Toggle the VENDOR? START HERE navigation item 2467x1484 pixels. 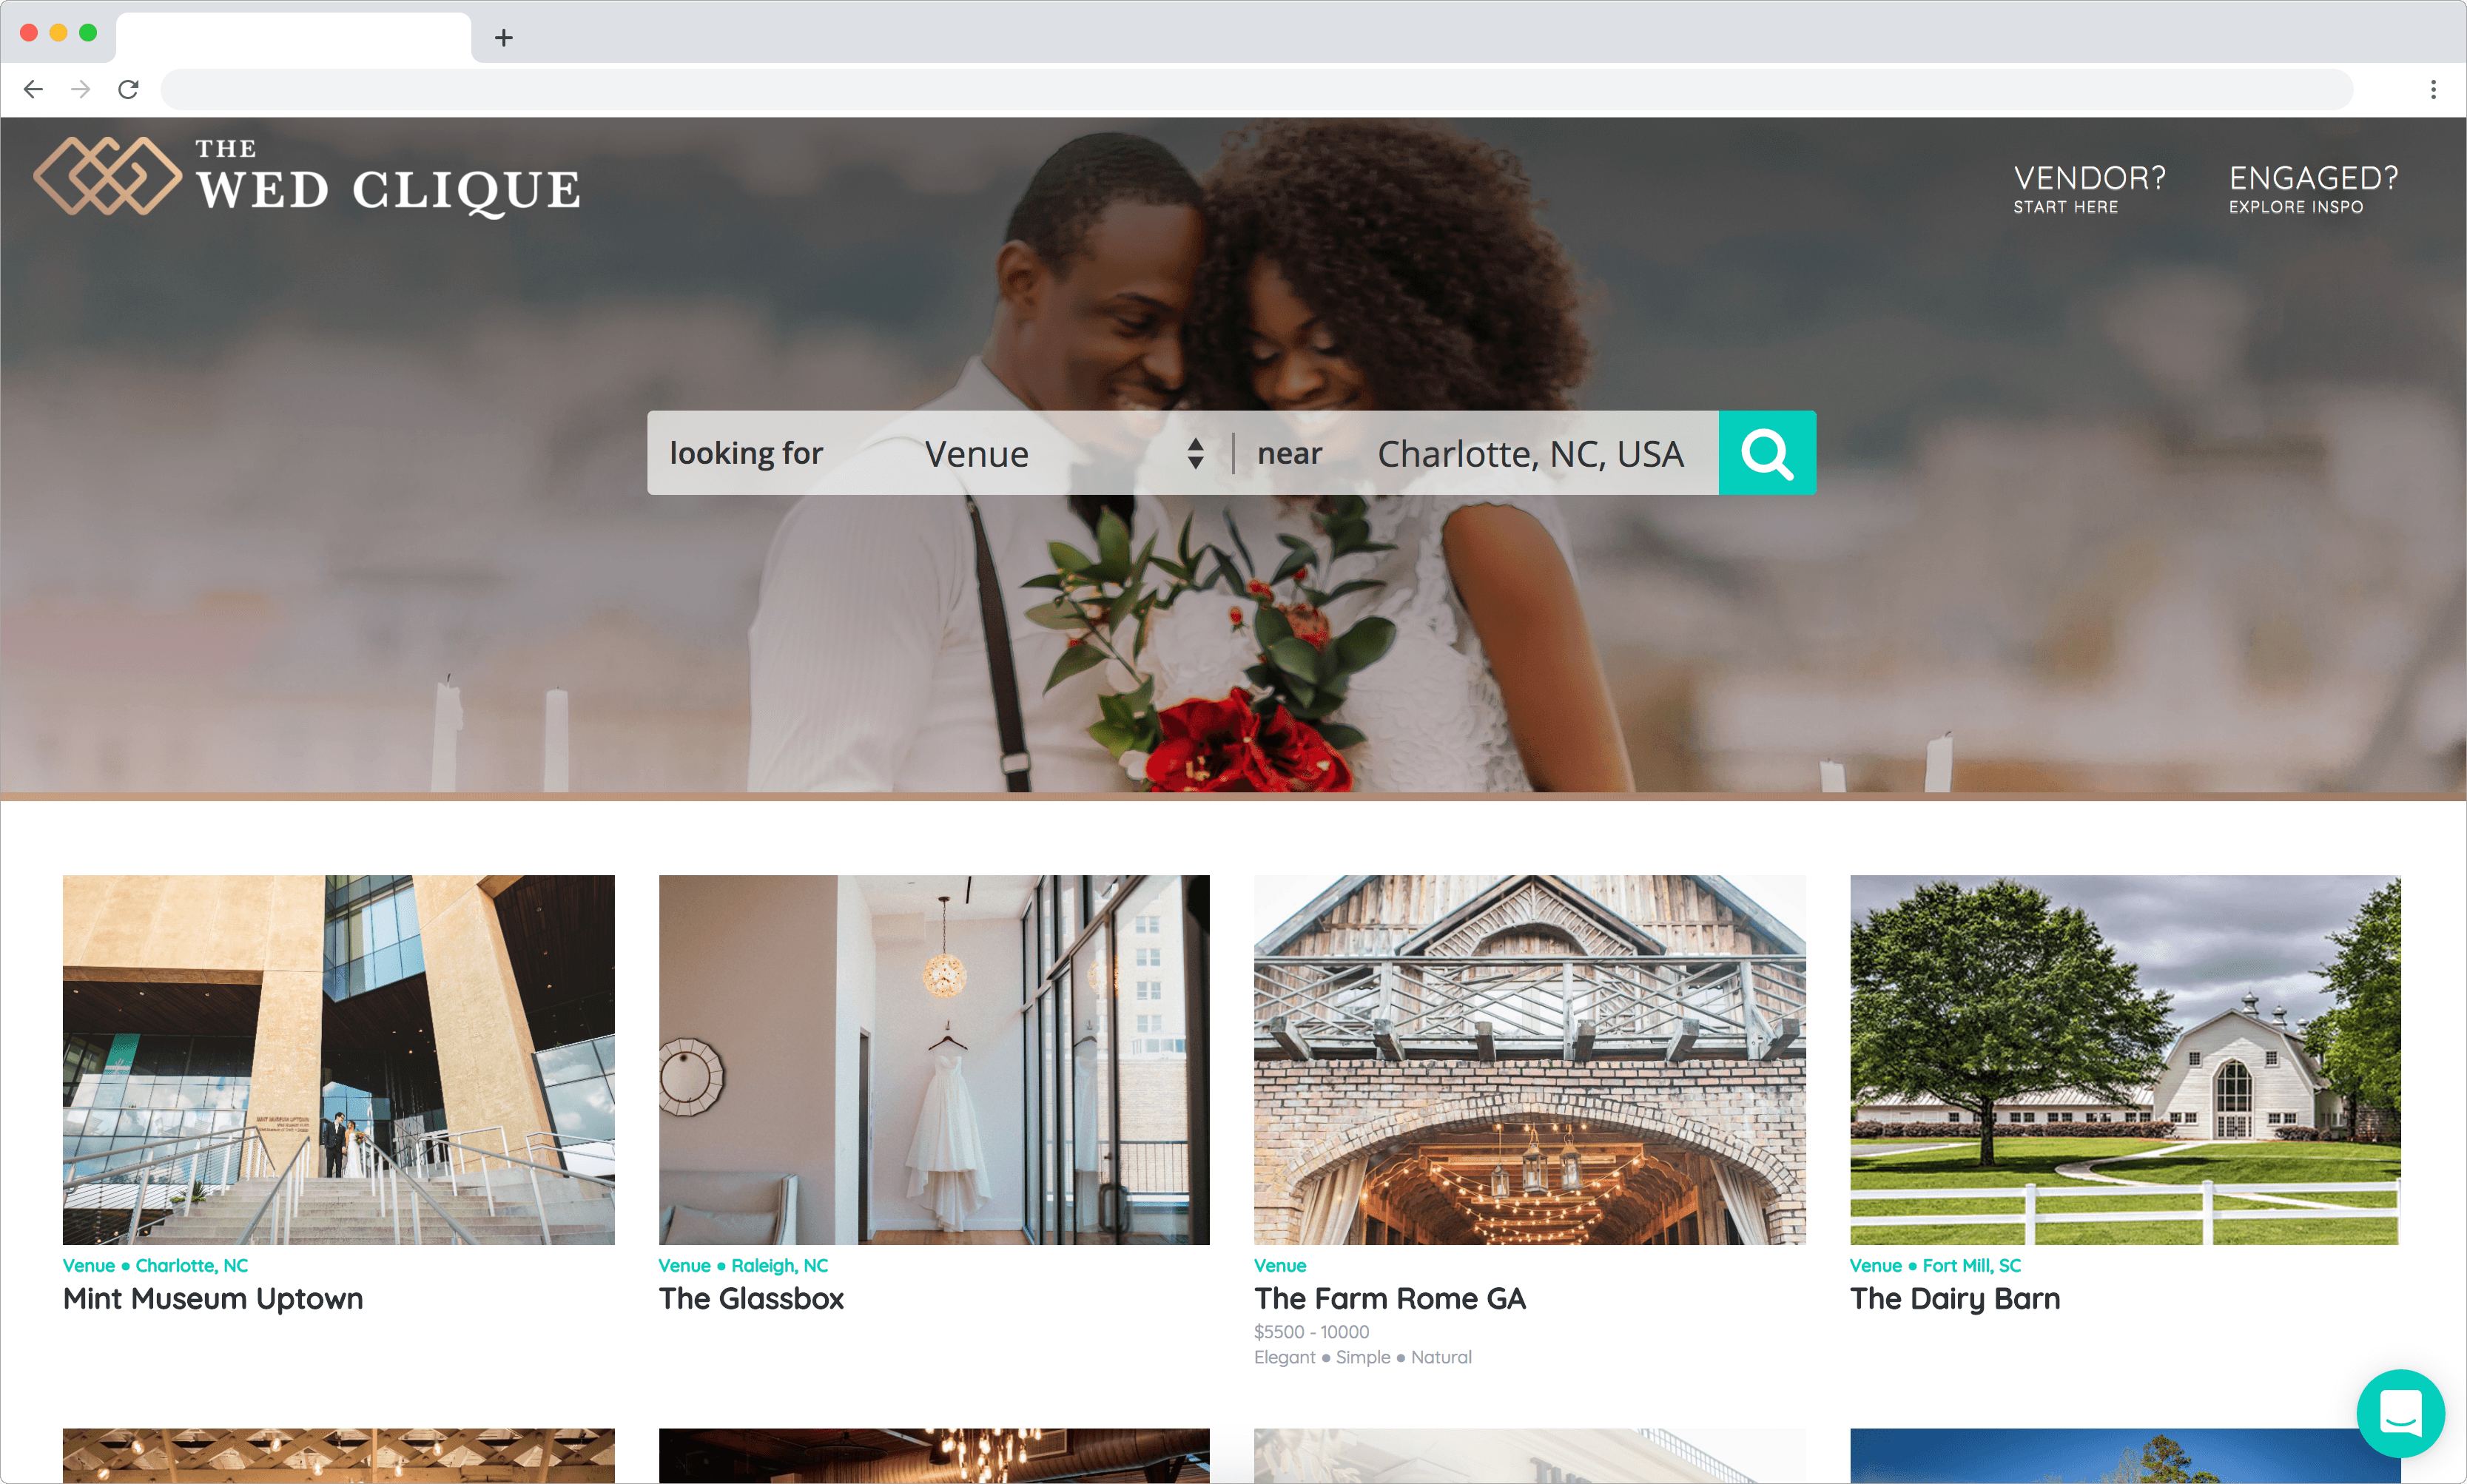[2090, 189]
